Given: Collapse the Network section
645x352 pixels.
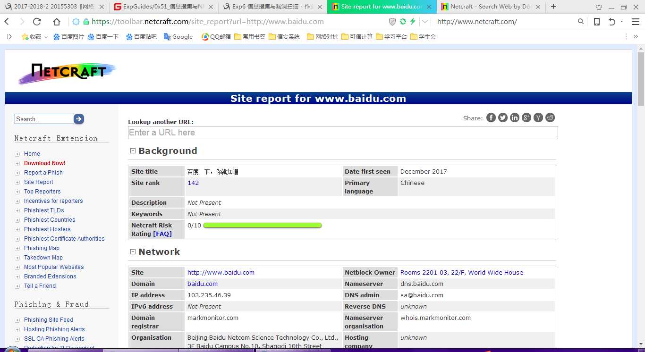Looking at the screenshot, I should point(133,252).
